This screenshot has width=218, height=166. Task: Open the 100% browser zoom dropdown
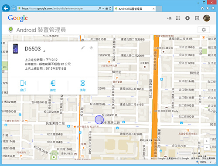pyautogui.click(x=211, y=162)
